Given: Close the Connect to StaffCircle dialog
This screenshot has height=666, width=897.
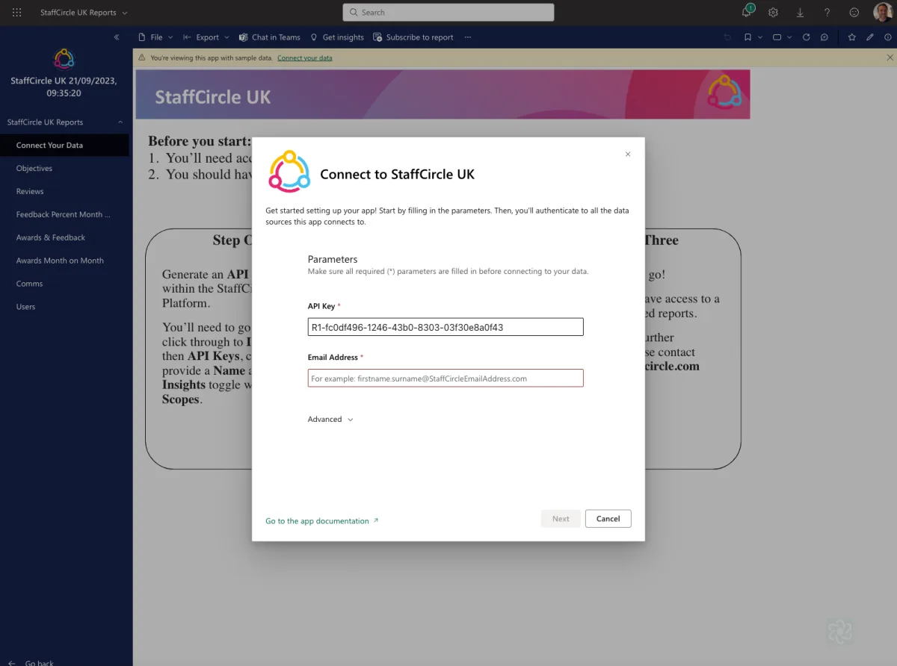Looking at the screenshot, I should 628,154.
